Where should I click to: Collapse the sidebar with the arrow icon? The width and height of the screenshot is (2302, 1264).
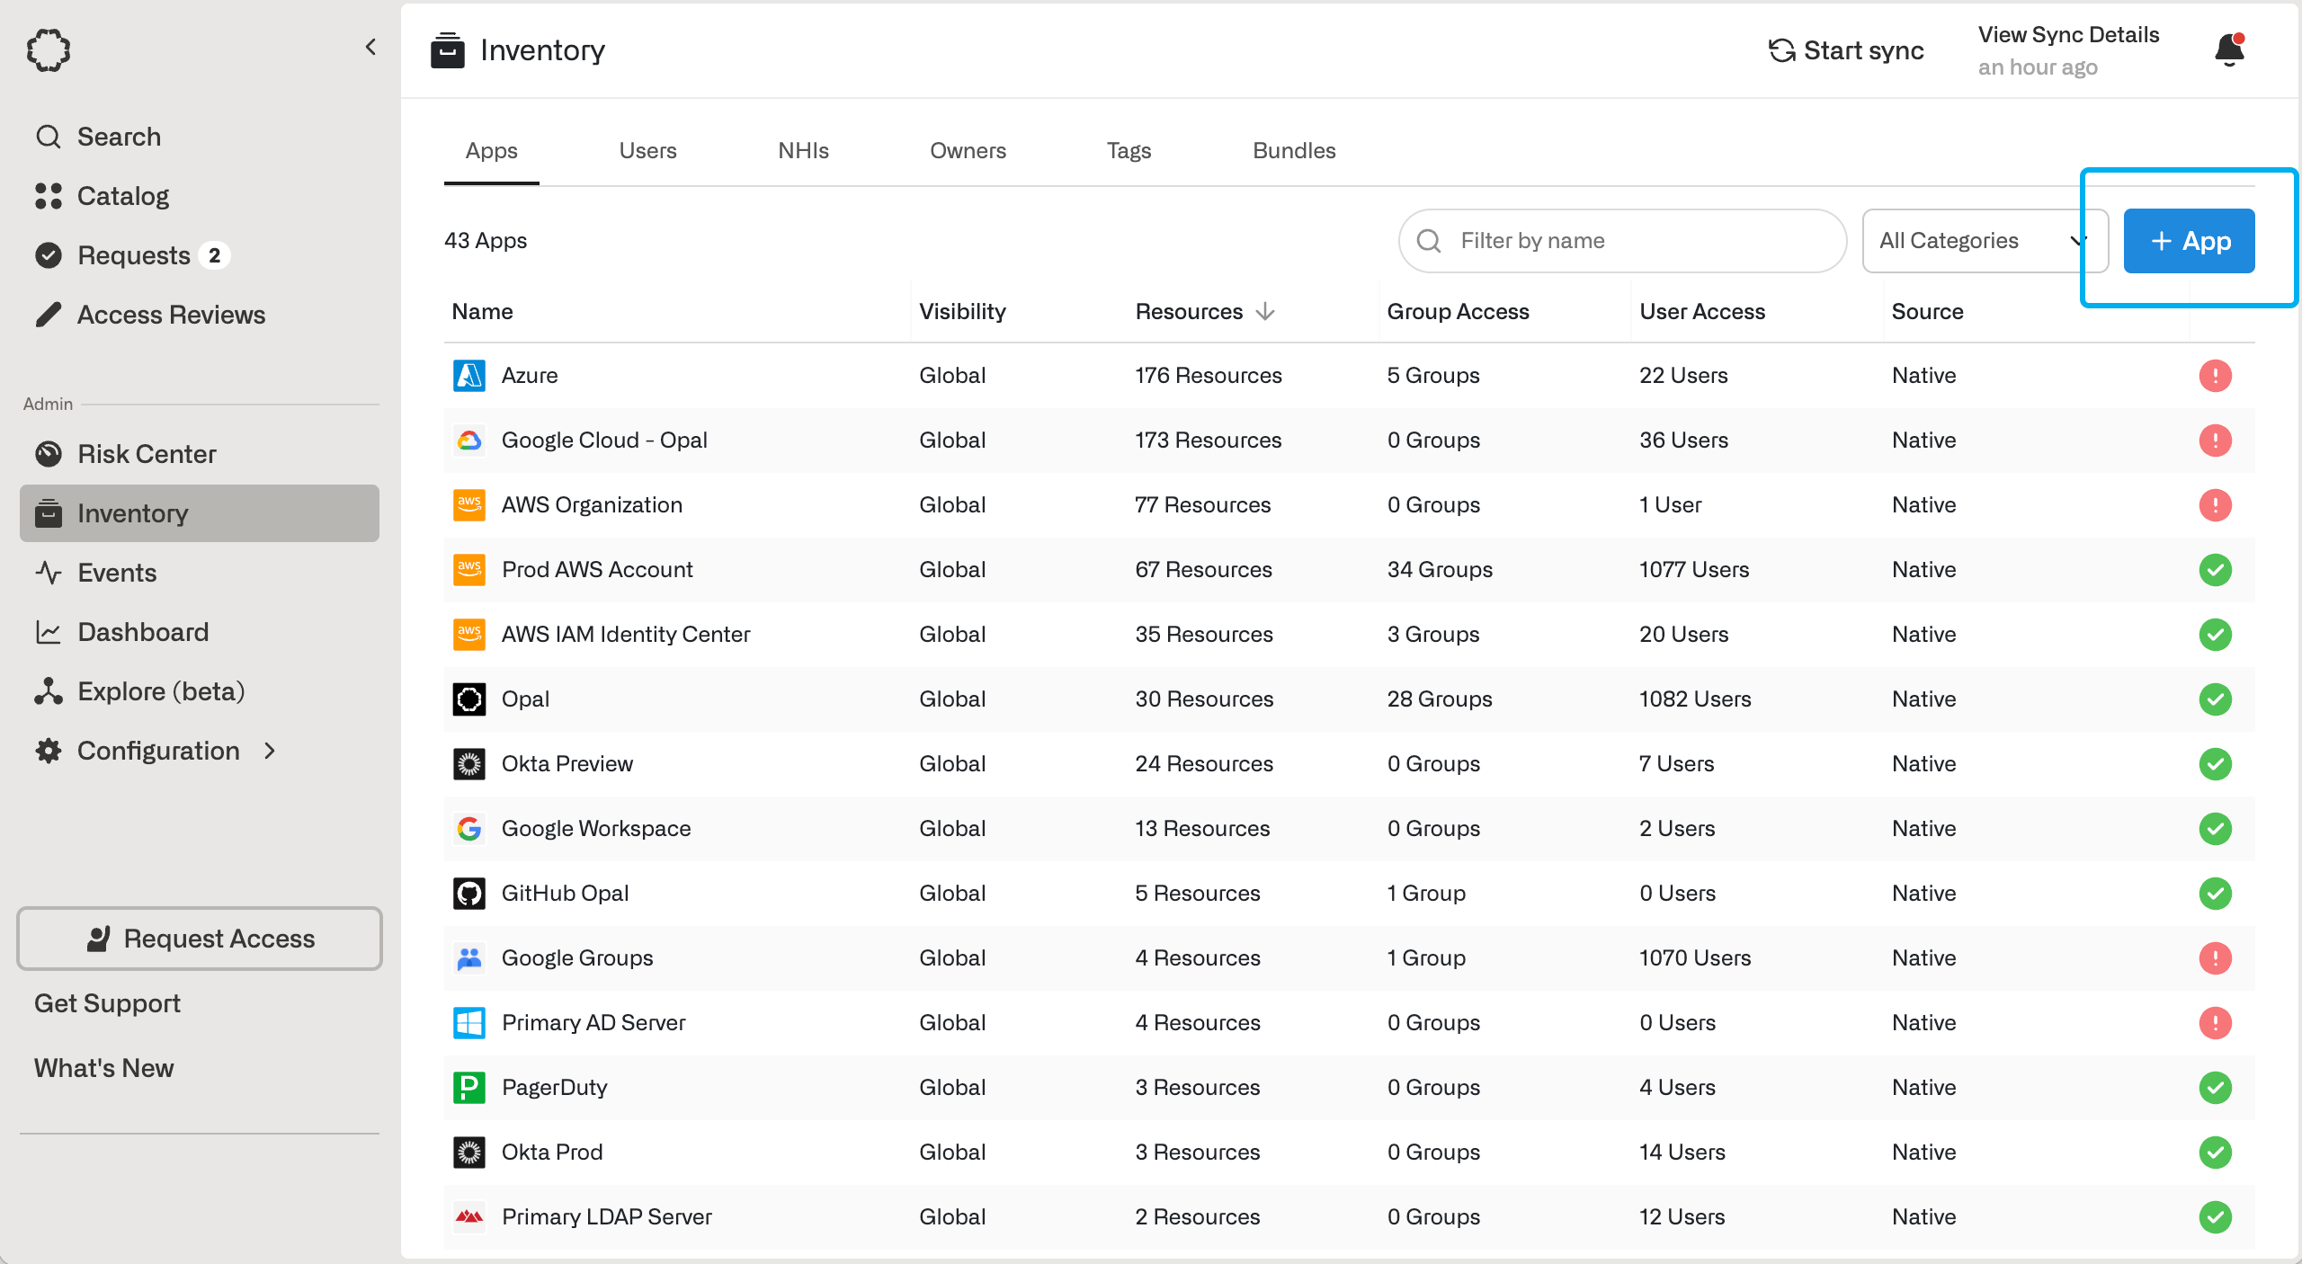(370, 48)
